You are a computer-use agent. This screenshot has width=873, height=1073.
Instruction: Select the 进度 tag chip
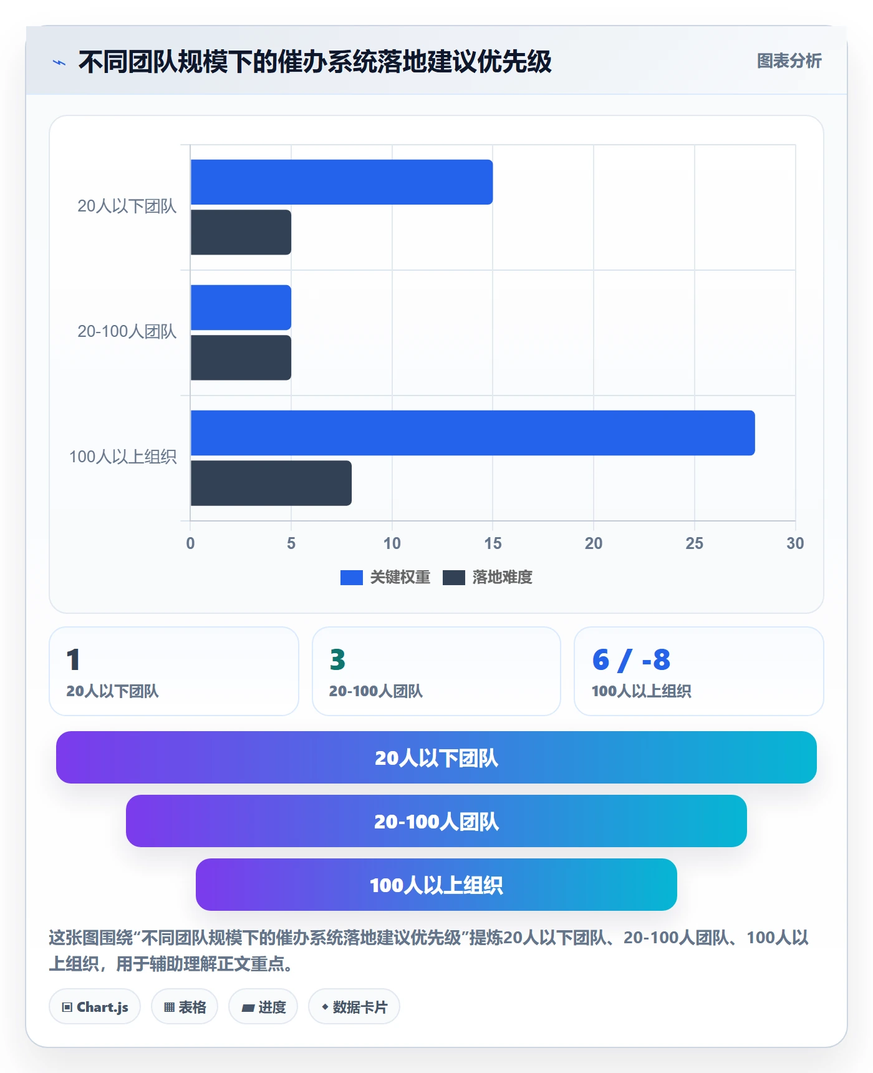[x=263, y=1007]
